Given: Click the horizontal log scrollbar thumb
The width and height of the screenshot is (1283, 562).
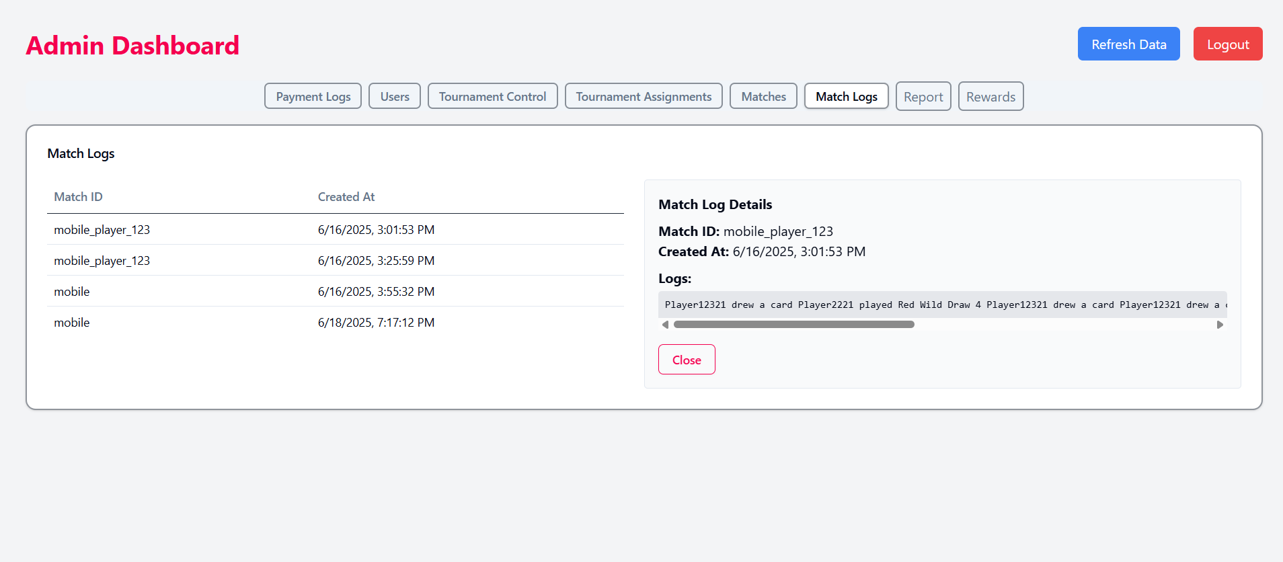Looking at the screenshot, I should [793, 325].
